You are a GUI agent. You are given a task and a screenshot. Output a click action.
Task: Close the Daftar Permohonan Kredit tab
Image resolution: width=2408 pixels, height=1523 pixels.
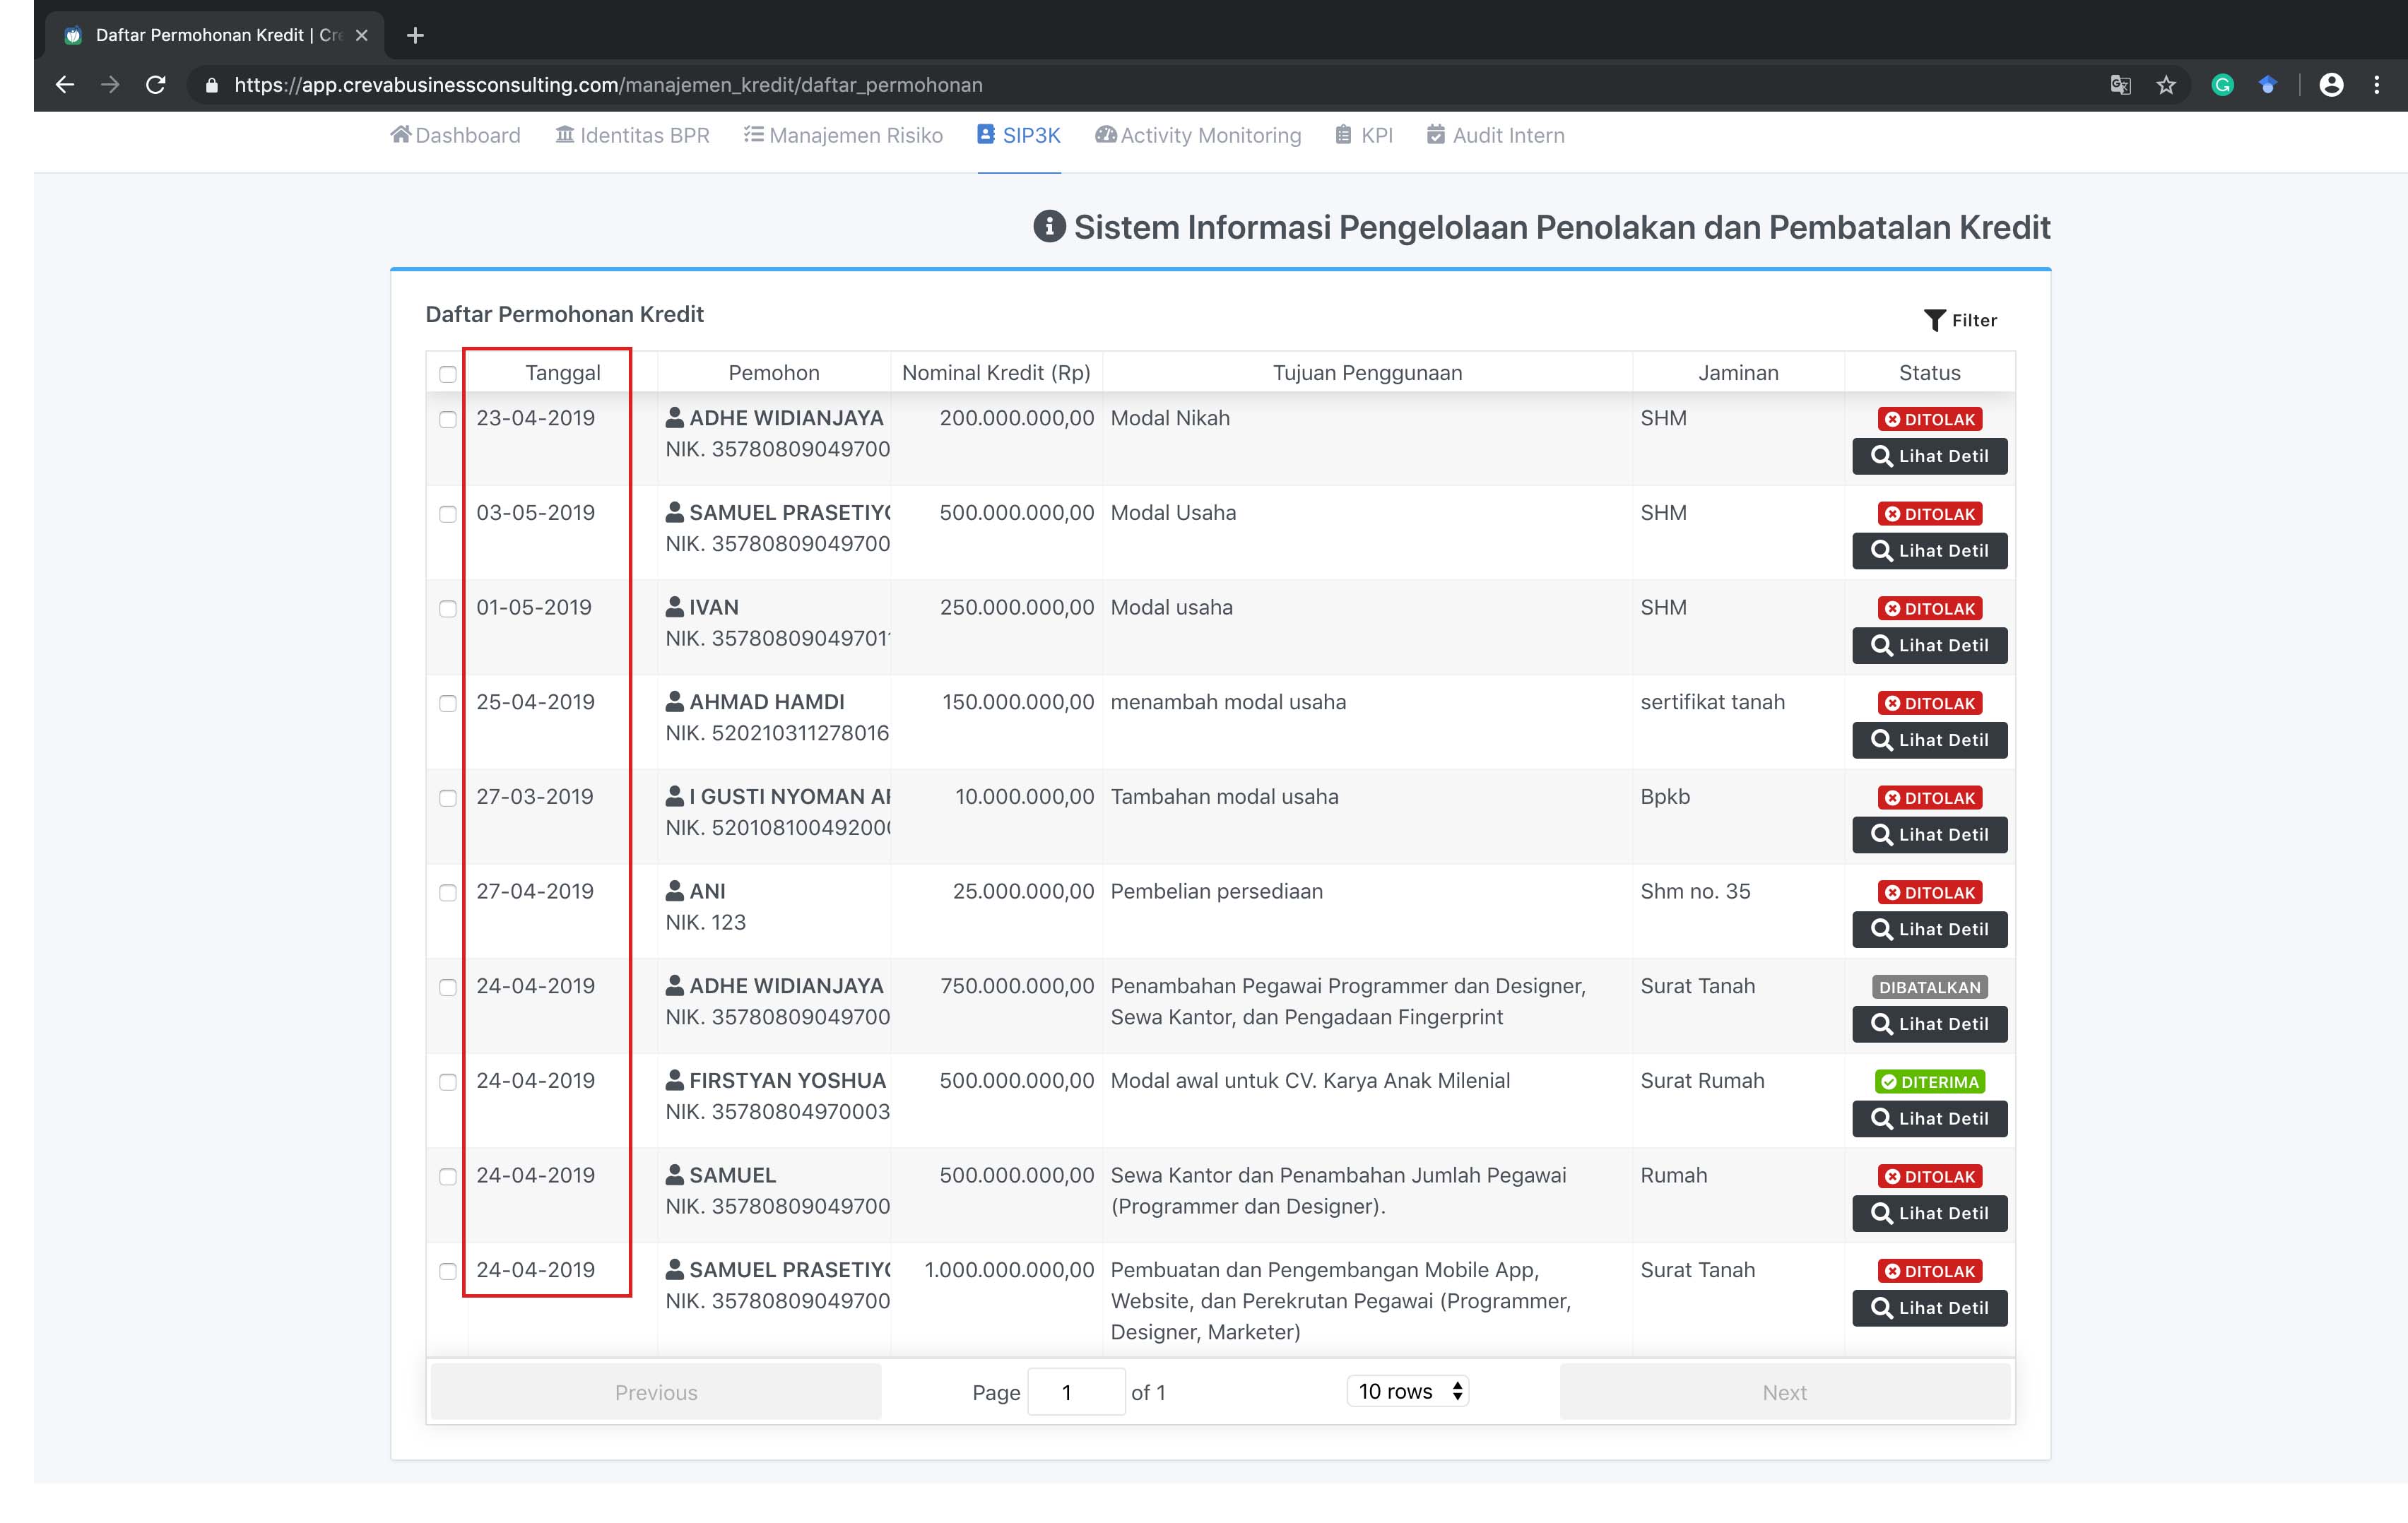click(362, 35)
